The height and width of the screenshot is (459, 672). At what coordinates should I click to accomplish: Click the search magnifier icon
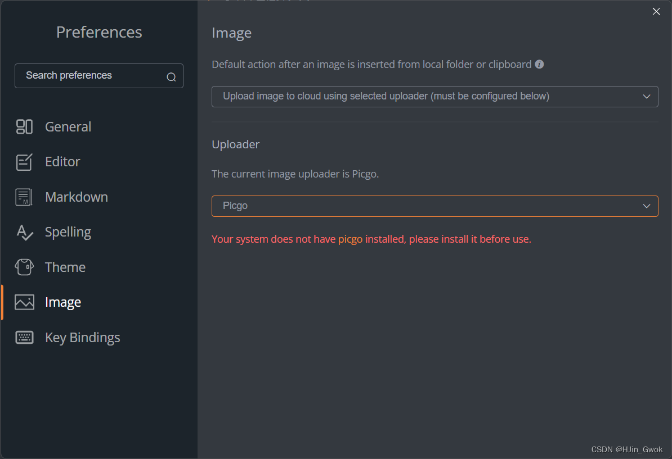(171, 77)
